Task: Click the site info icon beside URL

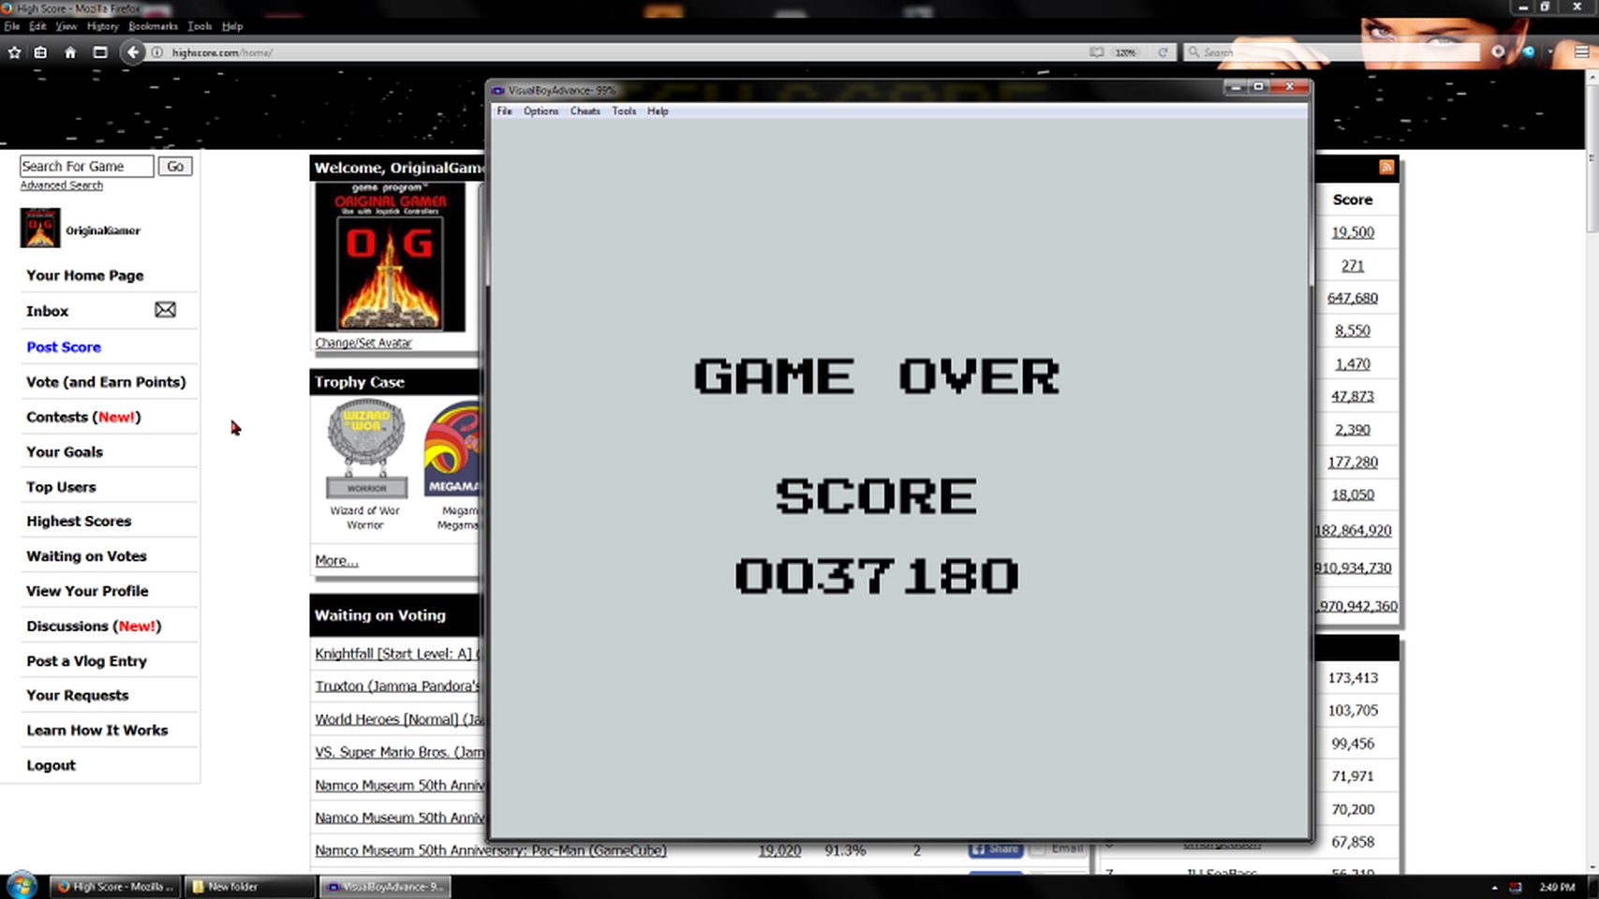Action: click(157, 52)
